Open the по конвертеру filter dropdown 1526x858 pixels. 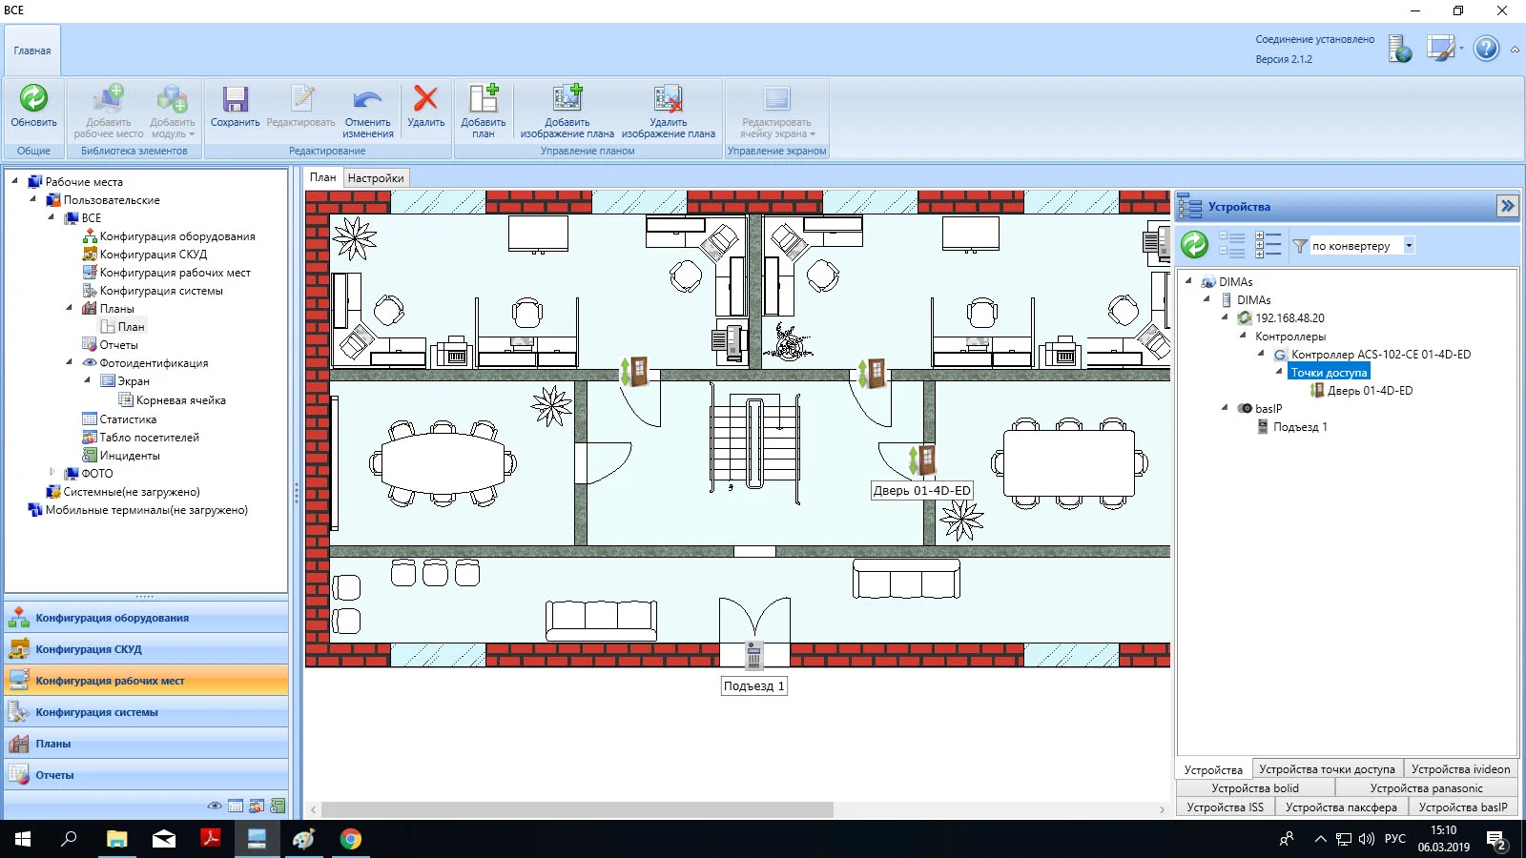tap(1409, 246)
